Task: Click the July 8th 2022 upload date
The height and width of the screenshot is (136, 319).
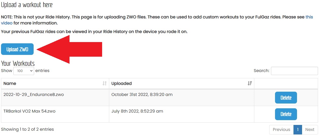Action: click(x=137, y=111)
